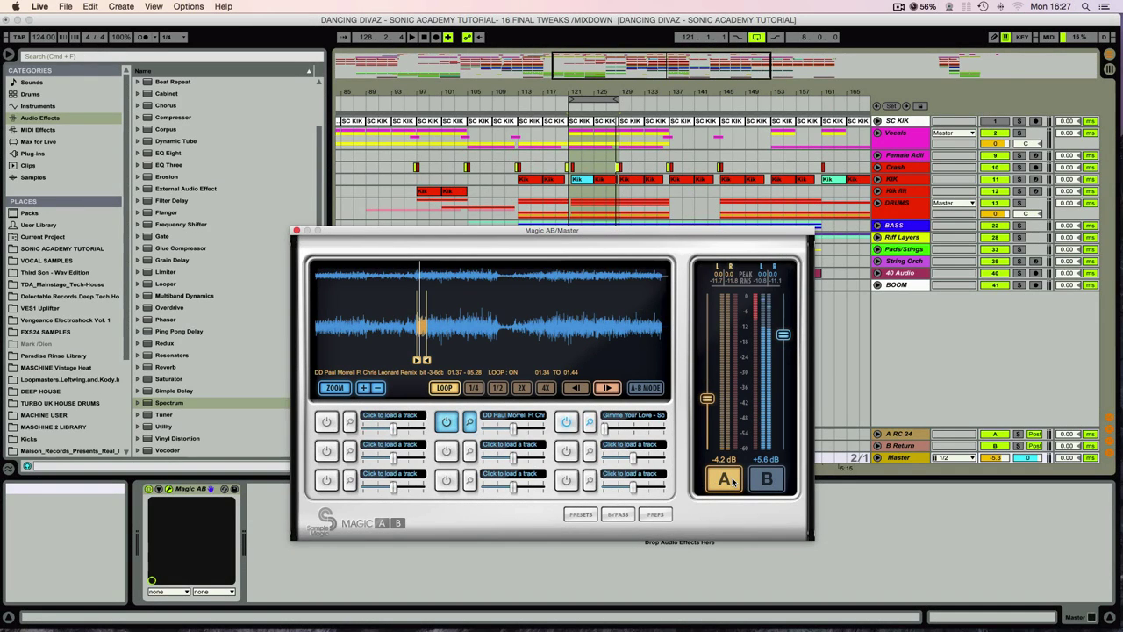Image resolution: width=1123 pixels, height=632 pixels.
Task: Solo the BASS track
Action: 1019,226
